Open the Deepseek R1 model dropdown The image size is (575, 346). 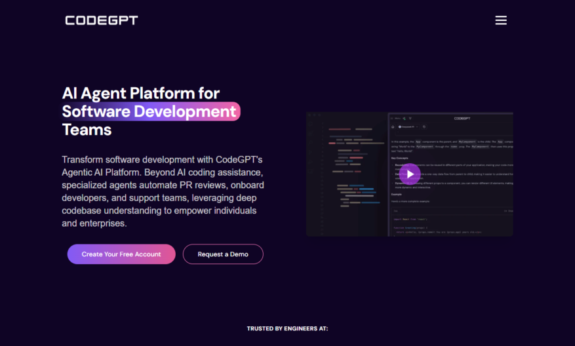408,127
